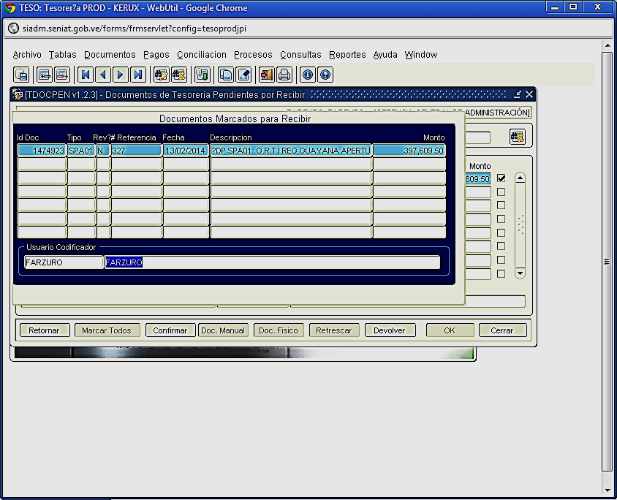Viewport: 617px width, 500px height.
Task: Select the # Referencia cell 327
Action: pos(136,151)
